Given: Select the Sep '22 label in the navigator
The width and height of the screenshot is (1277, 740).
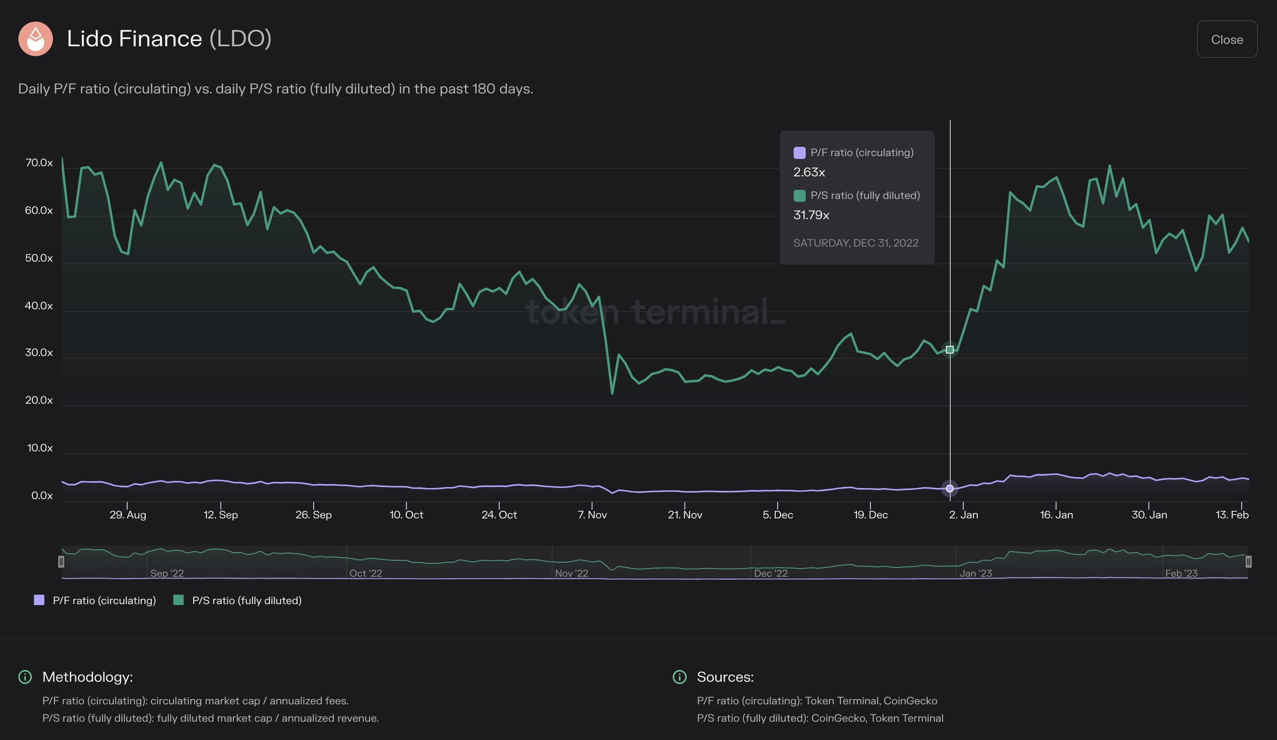Looking at the screenshot, I should click(167, 574).
